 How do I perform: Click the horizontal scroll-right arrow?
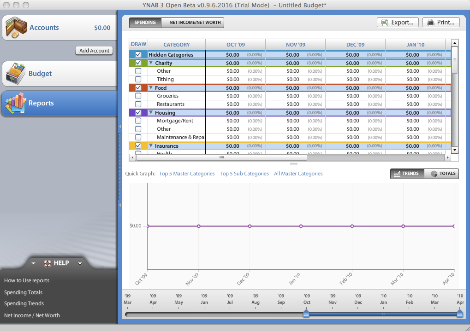[x=447, y=157]
